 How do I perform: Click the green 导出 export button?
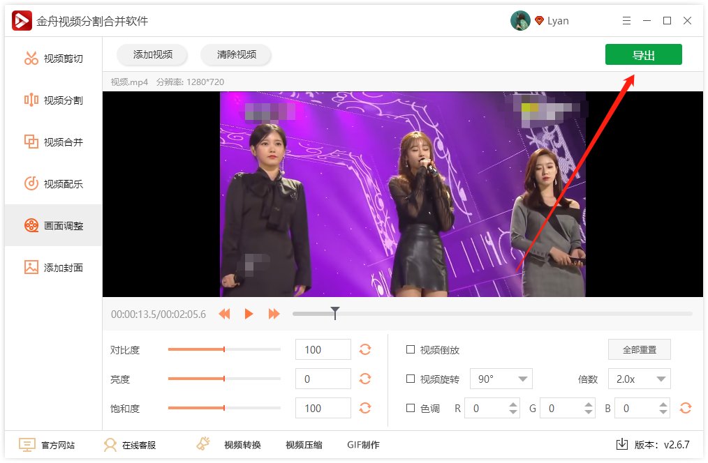[x=643, y=54]
